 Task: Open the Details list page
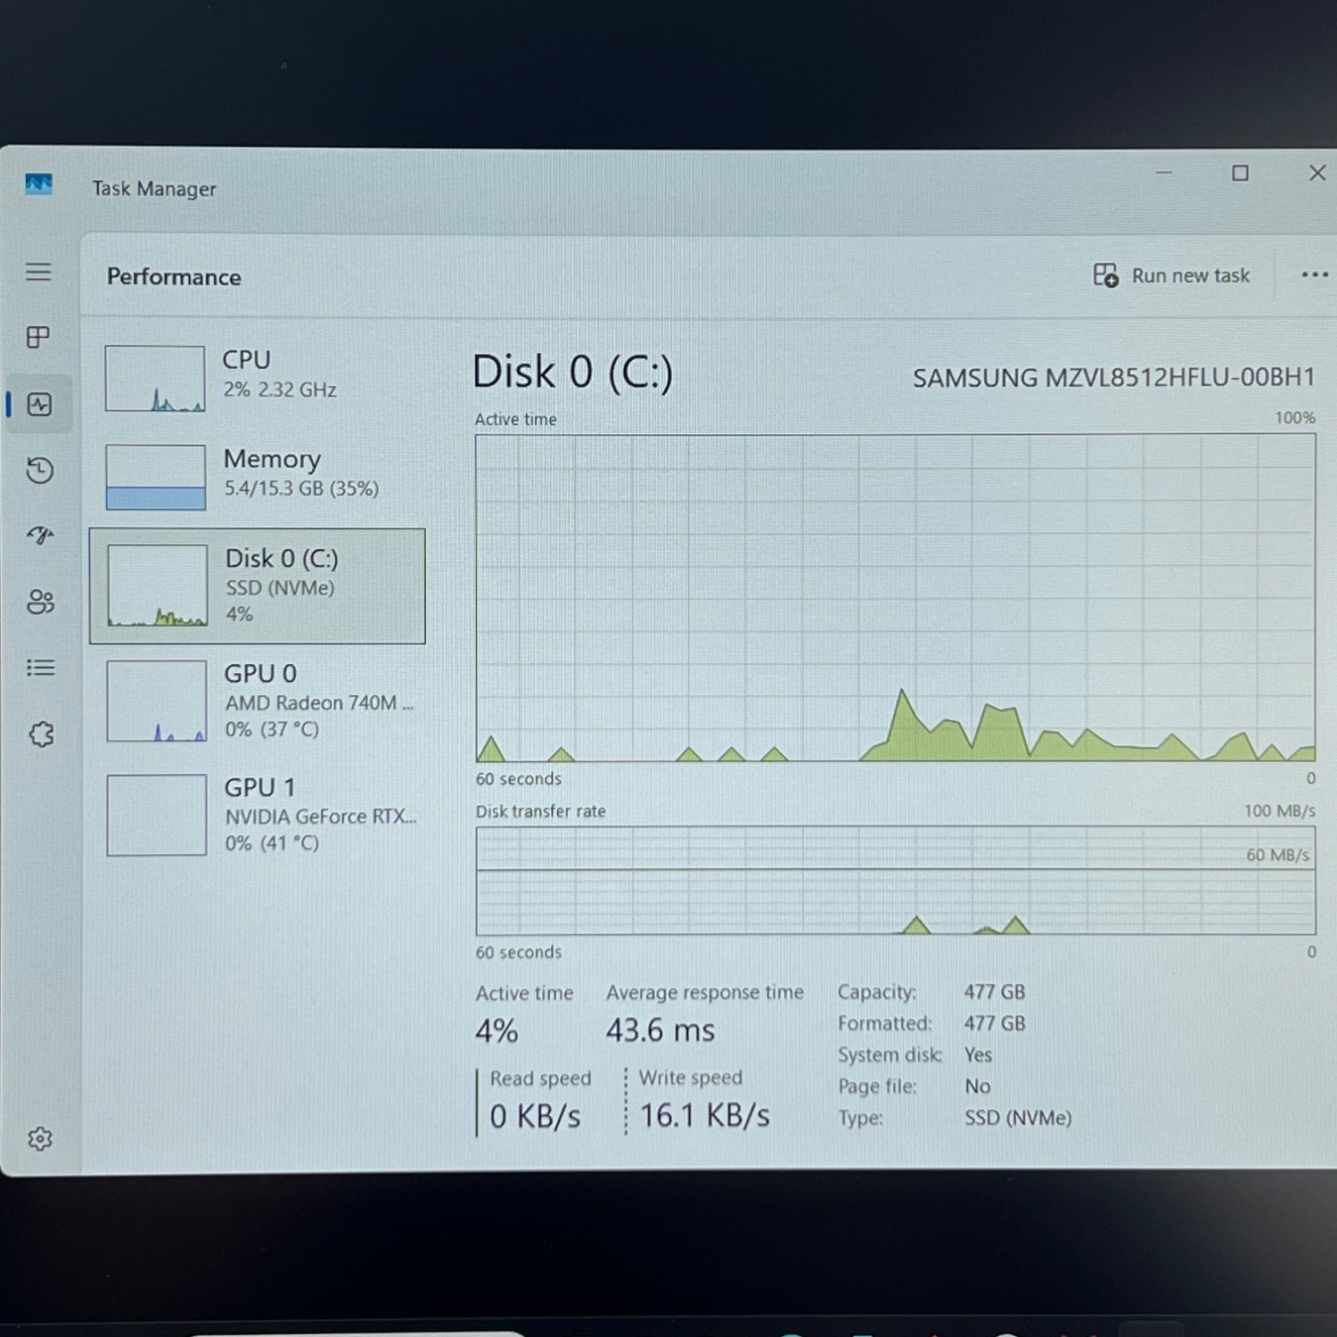coord(40,668)
